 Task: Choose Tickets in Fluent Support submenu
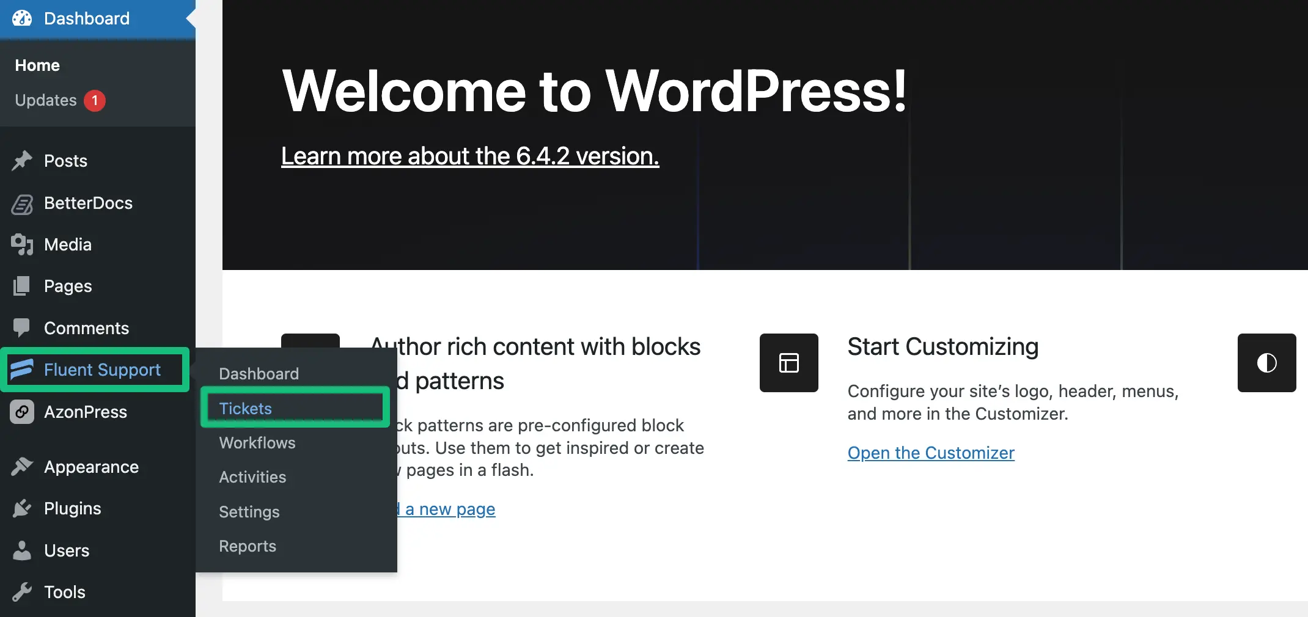pos(245,409)
